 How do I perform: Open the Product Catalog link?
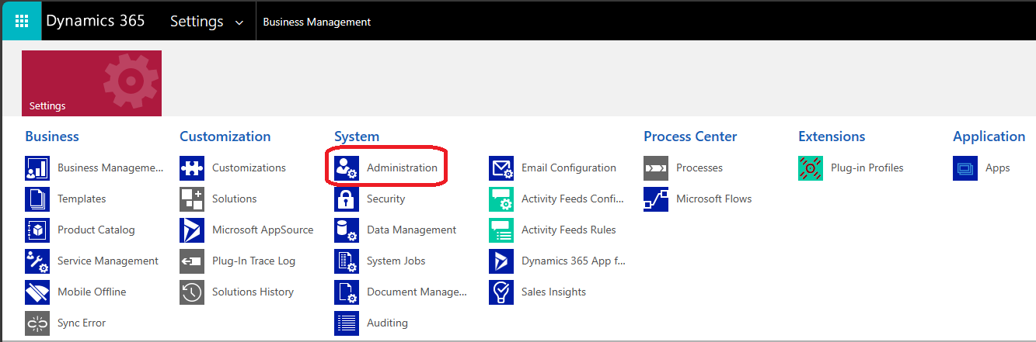[x=96, y=230]
